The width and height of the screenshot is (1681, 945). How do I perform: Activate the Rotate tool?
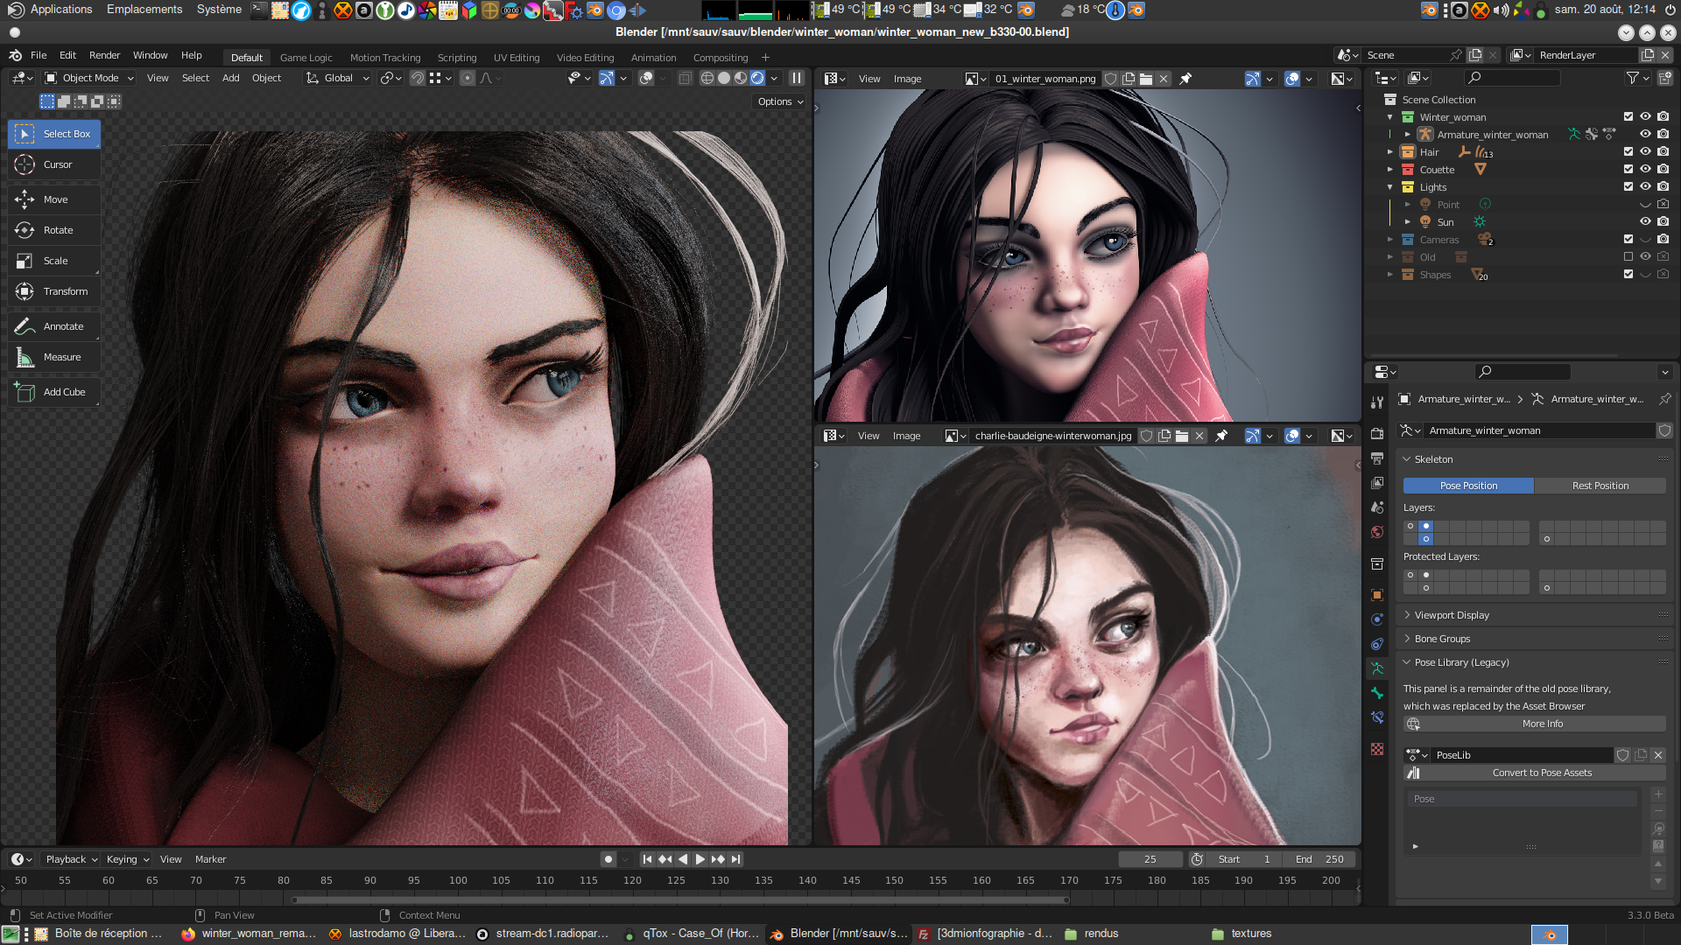click(x=54, y=230)
